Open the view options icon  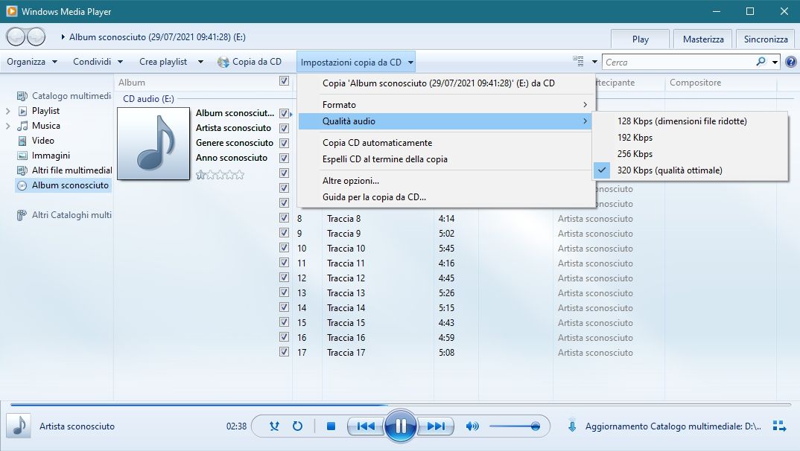(578, 61)
